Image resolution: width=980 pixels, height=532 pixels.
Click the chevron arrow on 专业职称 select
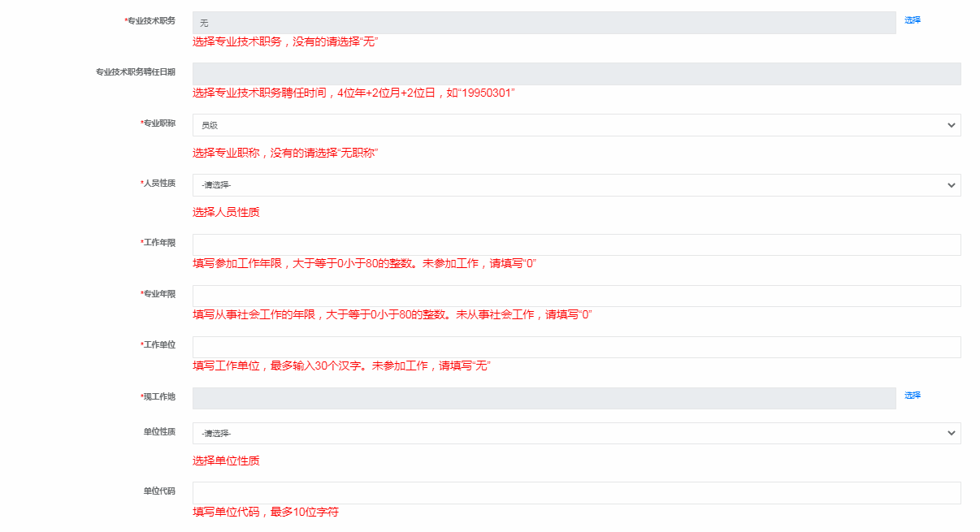[952, 125]
